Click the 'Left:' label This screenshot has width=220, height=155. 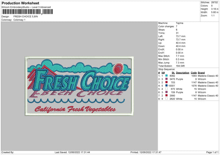[x=161, y=36]
